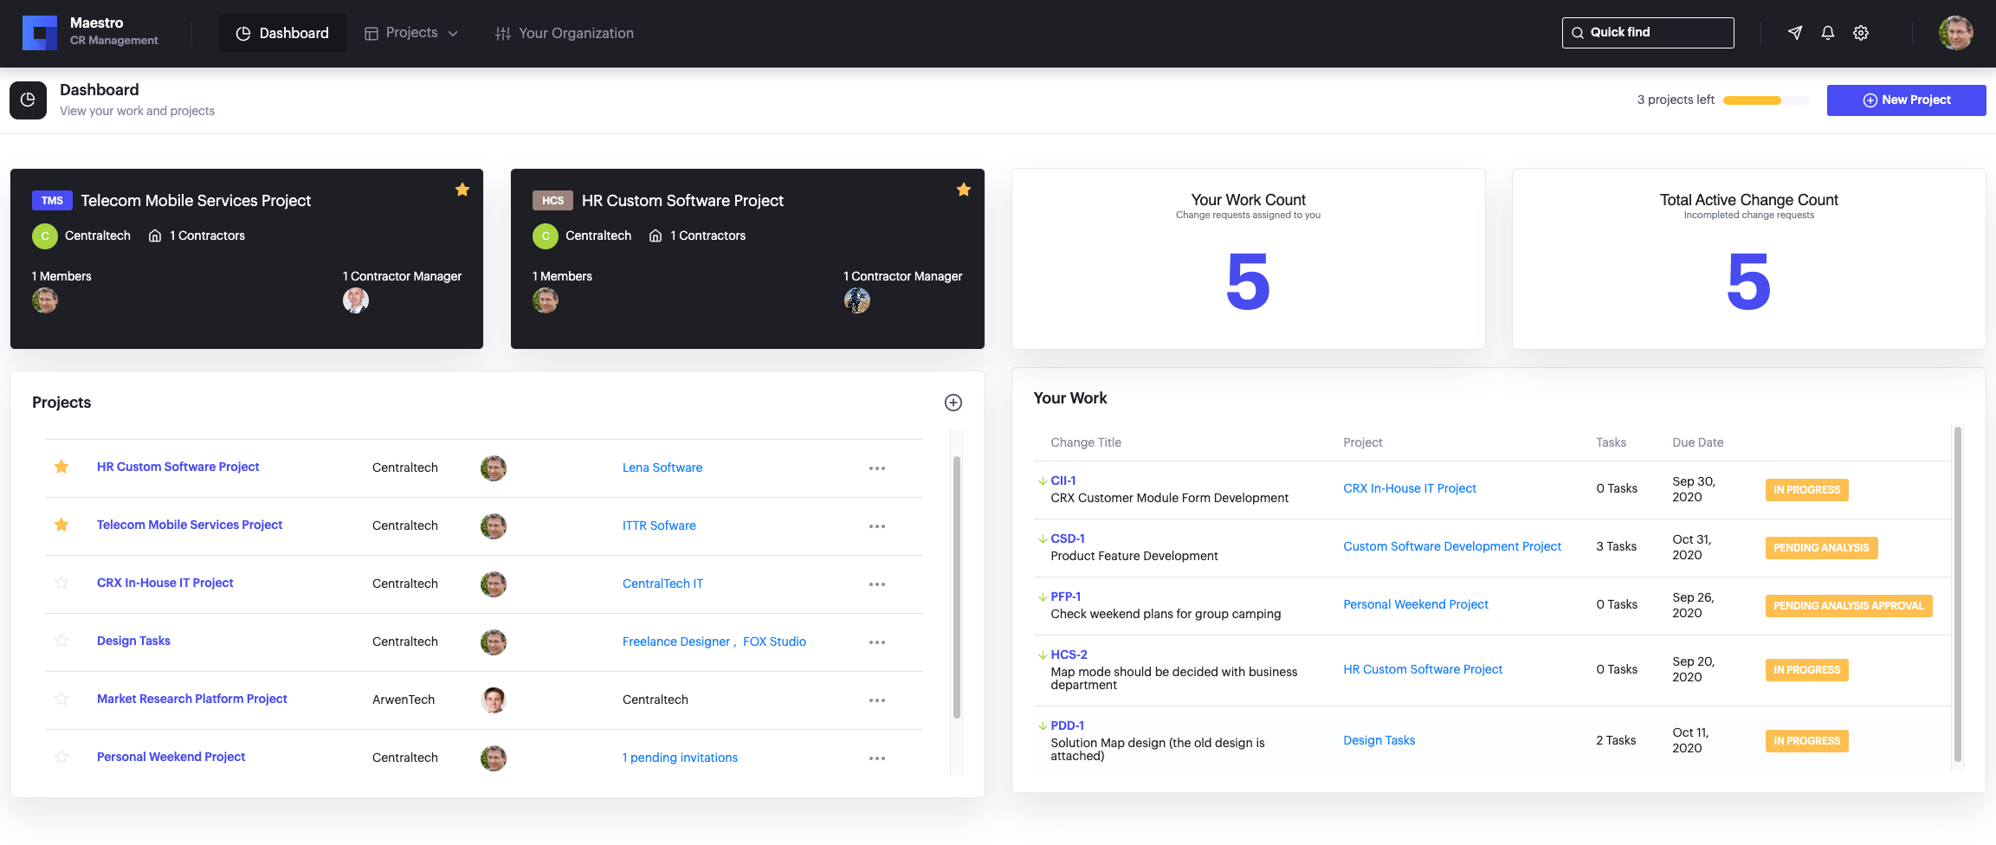1996x845 pixels.
Task: Toggle star for HR Custom Software row
Action: 61,467
